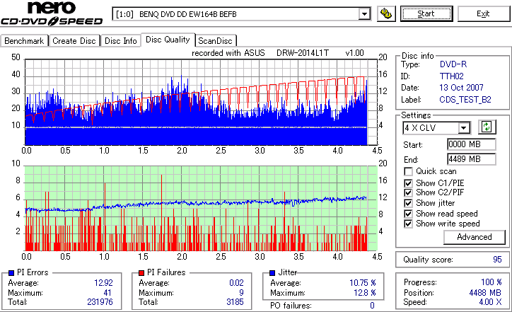Click the red PI Failures legend square
This screenshot has height=312, width=512.
pyautogui.click(x=141, y=273)
